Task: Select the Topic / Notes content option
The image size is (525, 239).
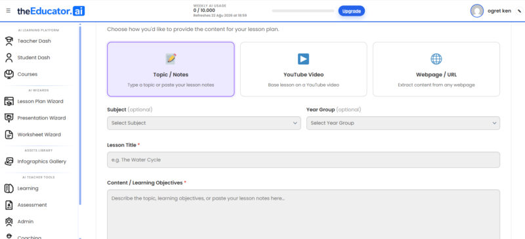Action: [171, 69]
